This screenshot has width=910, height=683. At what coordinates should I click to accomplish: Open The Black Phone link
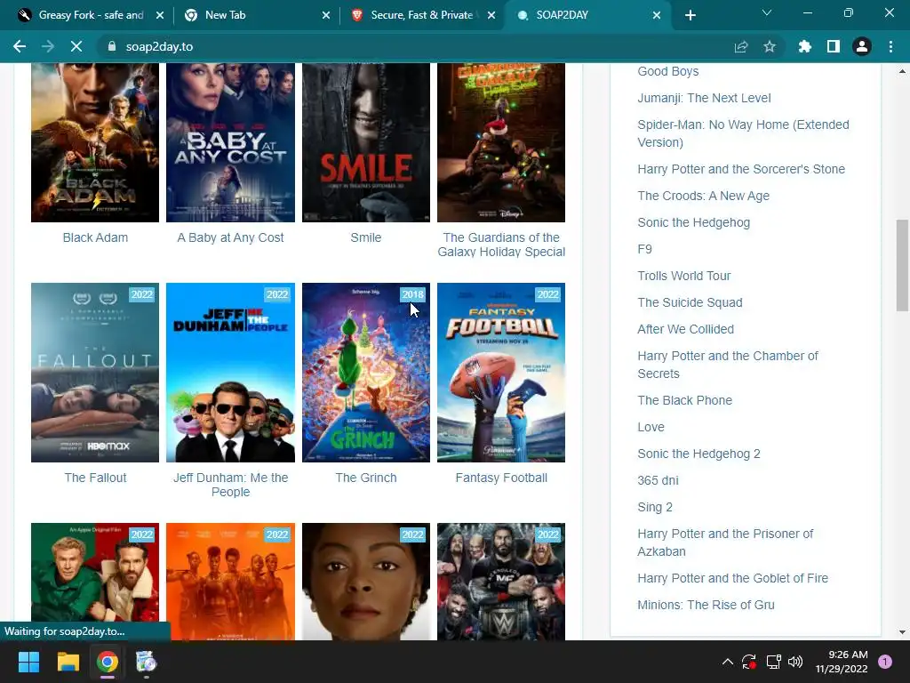[685, 400]
